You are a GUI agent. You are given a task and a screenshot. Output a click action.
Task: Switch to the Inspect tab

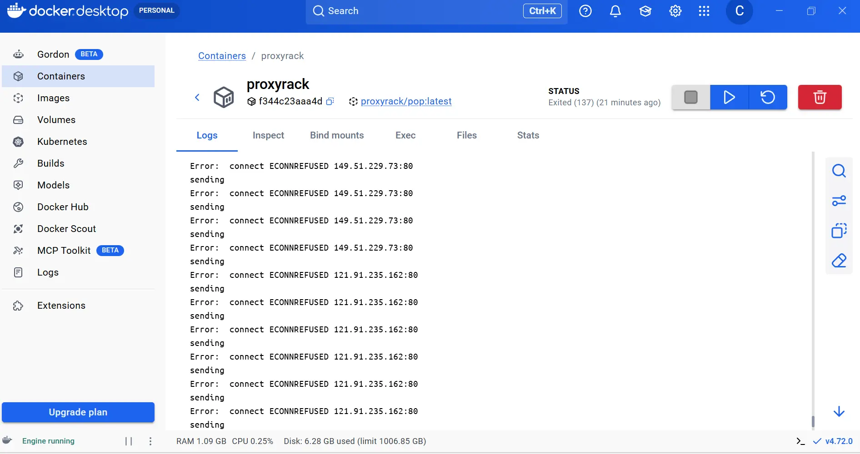[x=268, y=135]
